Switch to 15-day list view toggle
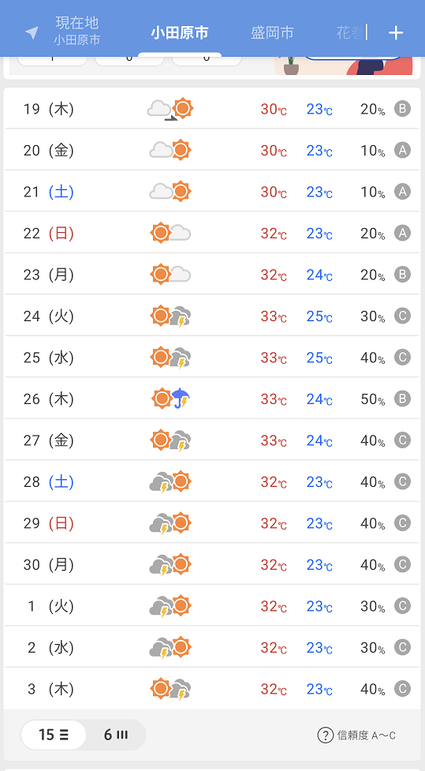The width and height of the screenshot is (425, 771). point(54,735)
